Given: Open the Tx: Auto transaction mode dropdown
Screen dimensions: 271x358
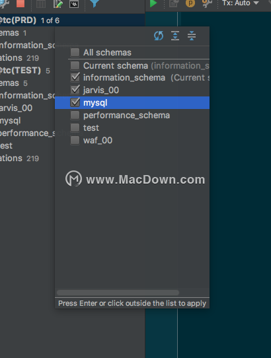Looking at the screenshot, I should [241, 3].
